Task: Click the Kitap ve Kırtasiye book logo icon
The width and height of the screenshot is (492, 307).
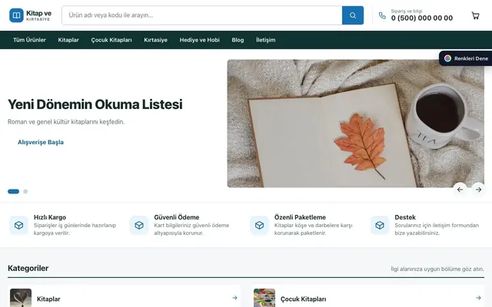Action: coord(16,15)
